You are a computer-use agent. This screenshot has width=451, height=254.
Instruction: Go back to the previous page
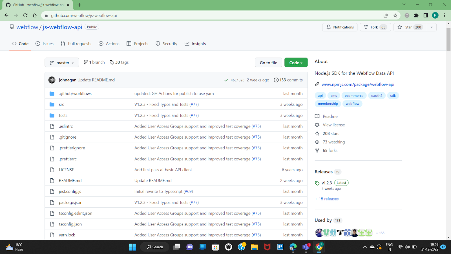click(x=6, y=16)
